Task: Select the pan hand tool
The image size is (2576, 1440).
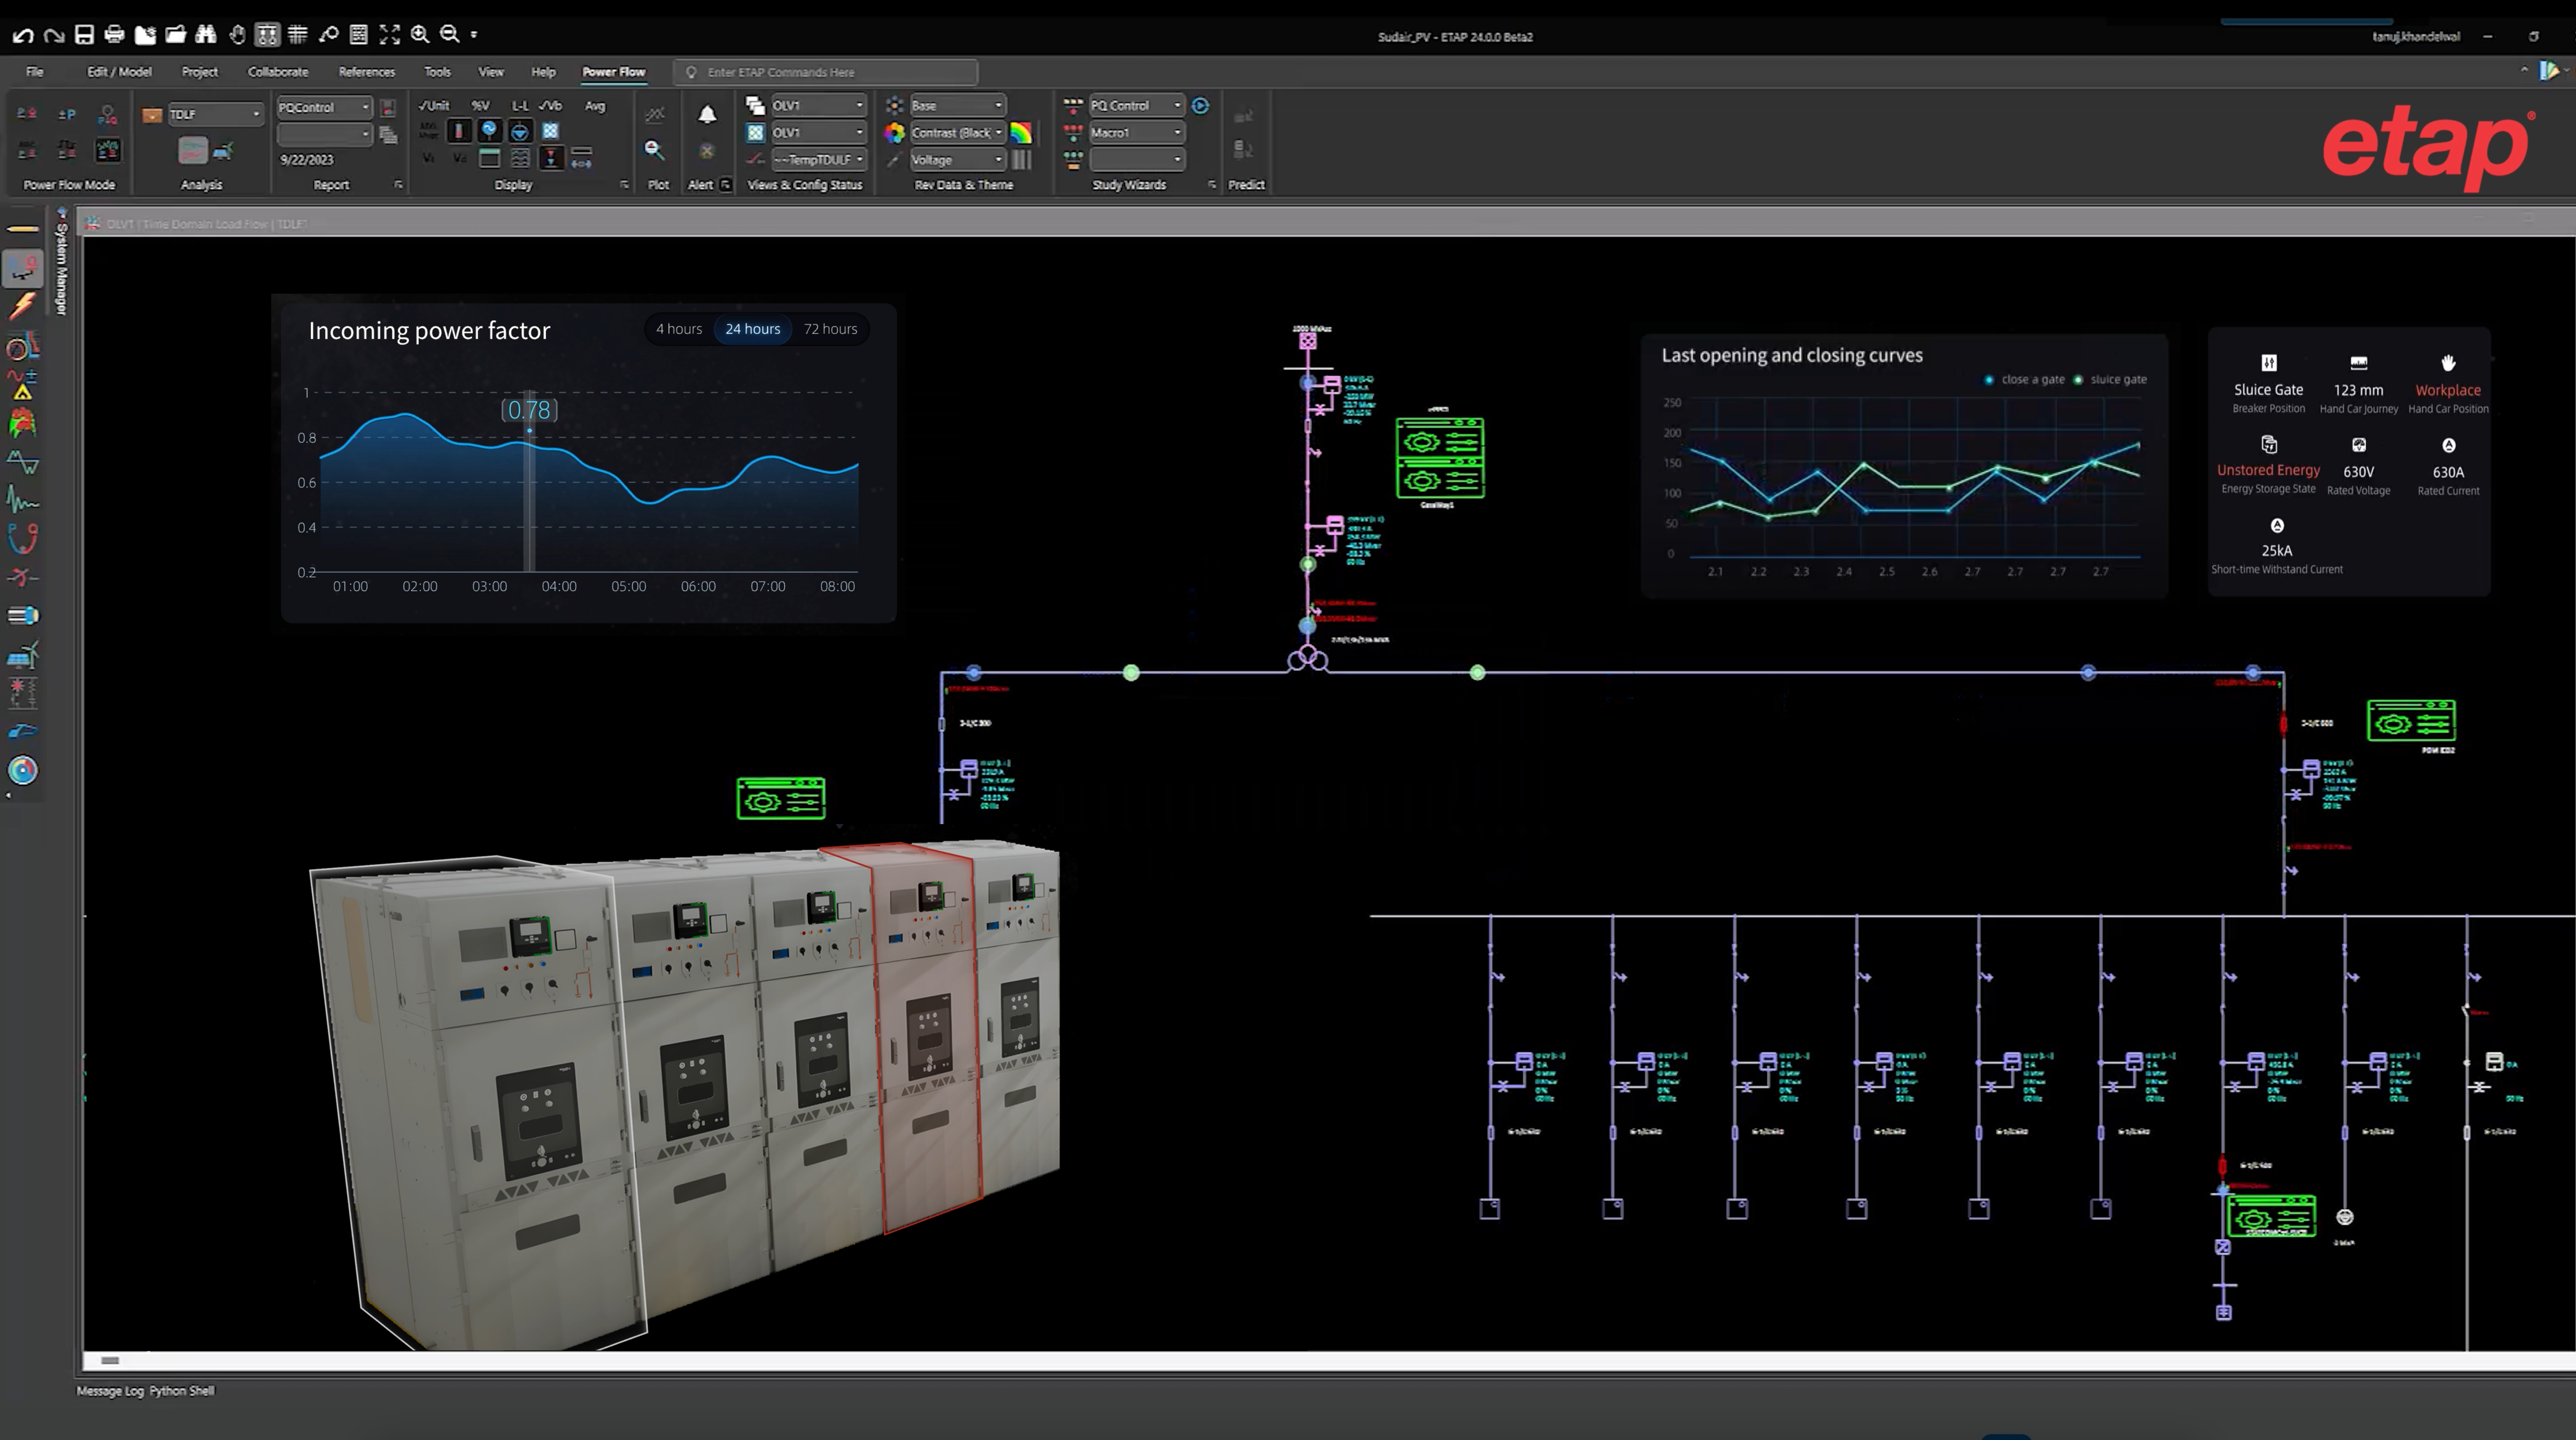Action: click(237, 35)
